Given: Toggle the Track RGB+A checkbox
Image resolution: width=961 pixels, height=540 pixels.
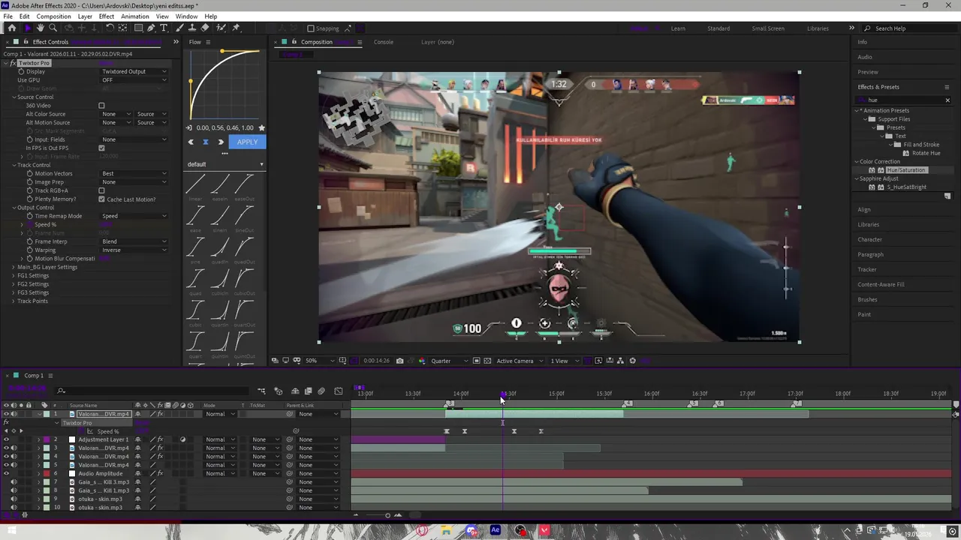Looking at the screenshot, I should pyautogui.click(x=101, y=190).
